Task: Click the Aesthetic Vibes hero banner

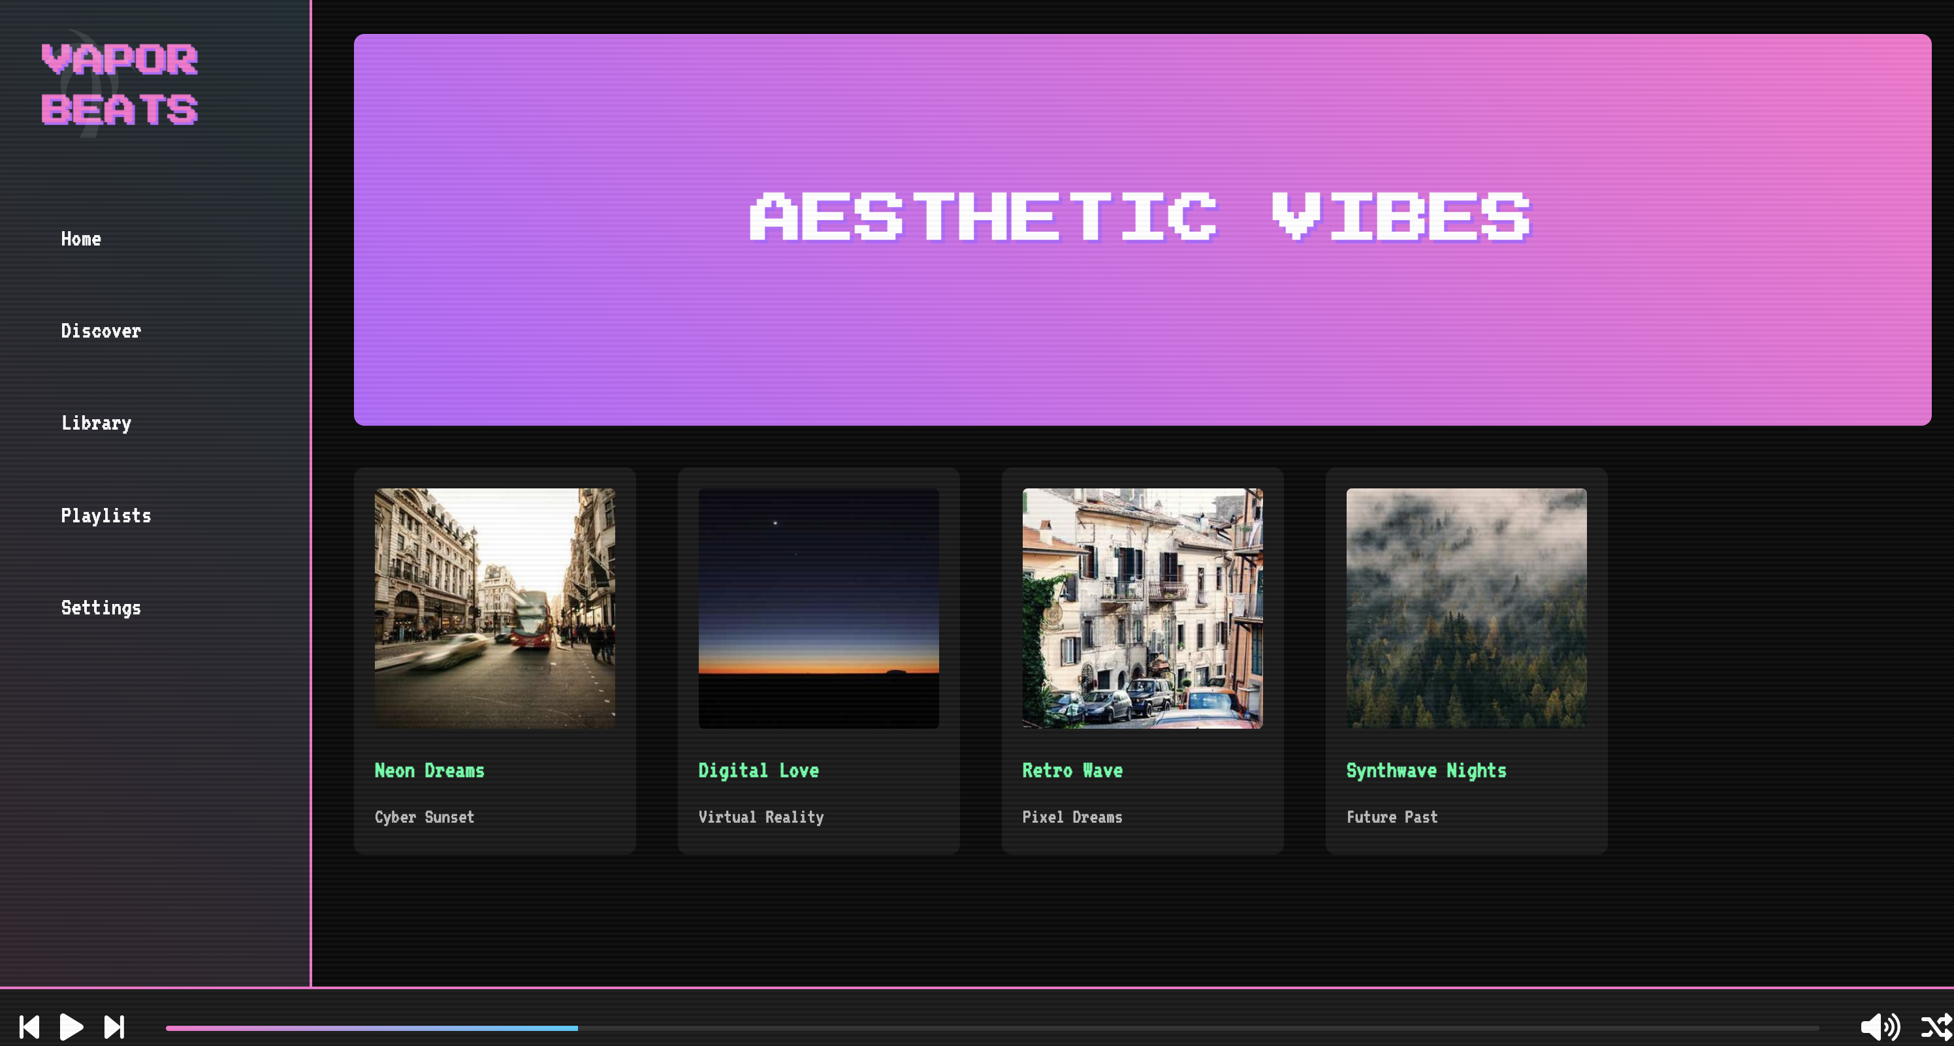Action: click(x=1142, y=229)
